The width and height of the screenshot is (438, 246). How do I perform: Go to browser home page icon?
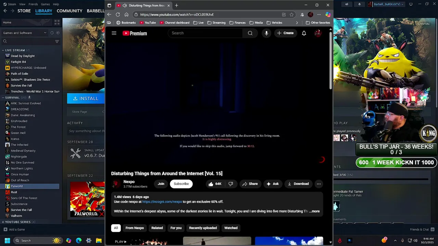[x=126, y=14]
